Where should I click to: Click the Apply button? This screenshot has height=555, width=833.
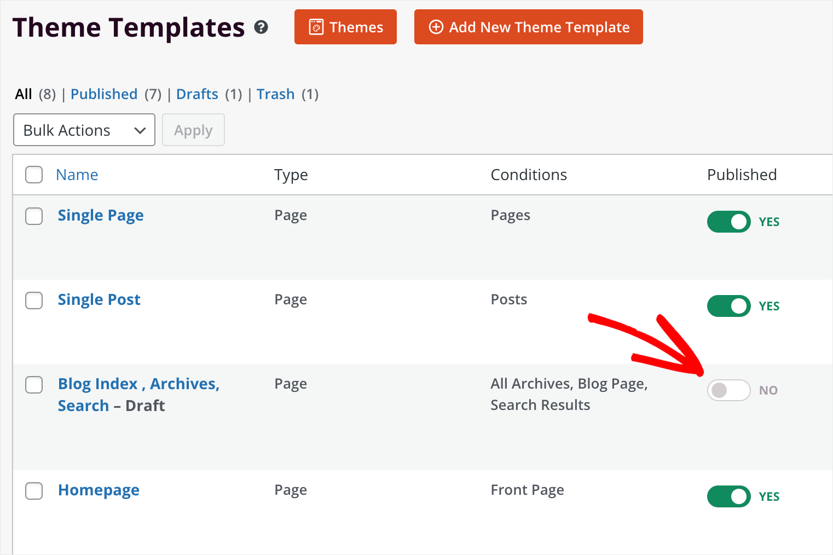click(193, 130)
